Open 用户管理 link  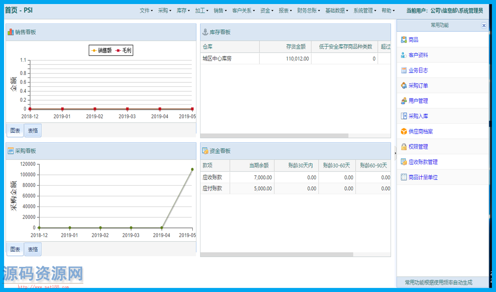click(418, 101)
